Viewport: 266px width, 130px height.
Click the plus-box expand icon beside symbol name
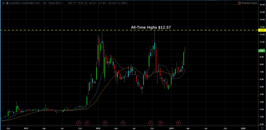click(x=3, y=3)
